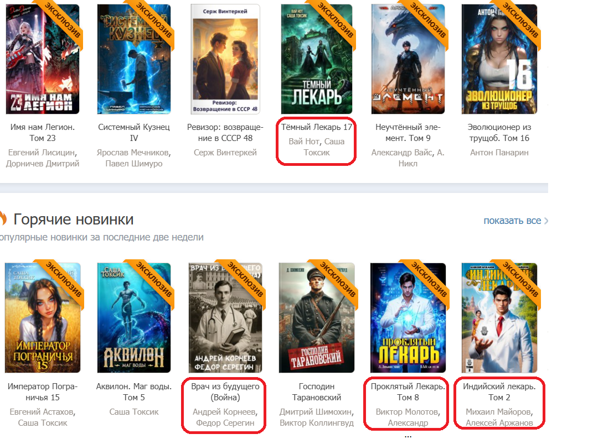Click author link Серж Винтеркей
Viewport: 593px width, 439px height.
(x=225, y=153)
